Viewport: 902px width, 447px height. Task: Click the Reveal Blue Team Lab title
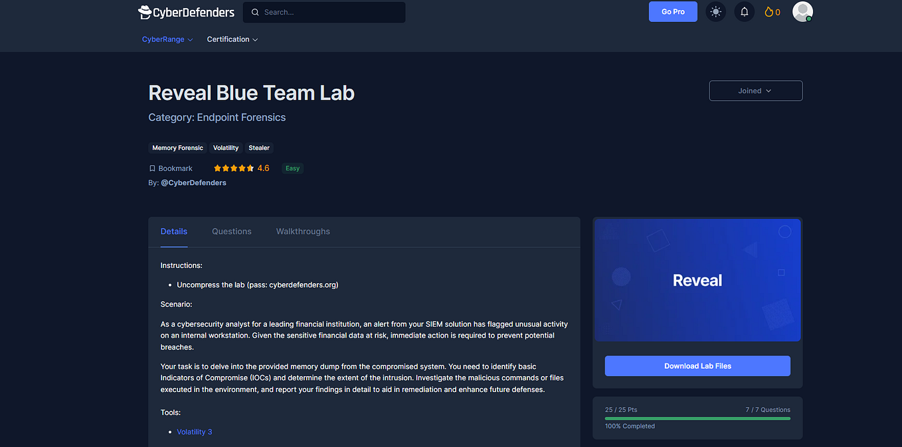[251, 93]
